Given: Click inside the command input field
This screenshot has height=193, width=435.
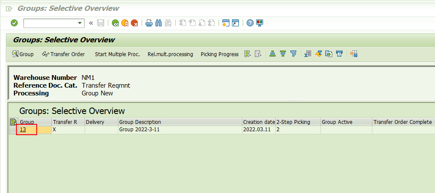Looking at the screenshot, I should pyautogui.click(x=51, y=23).
